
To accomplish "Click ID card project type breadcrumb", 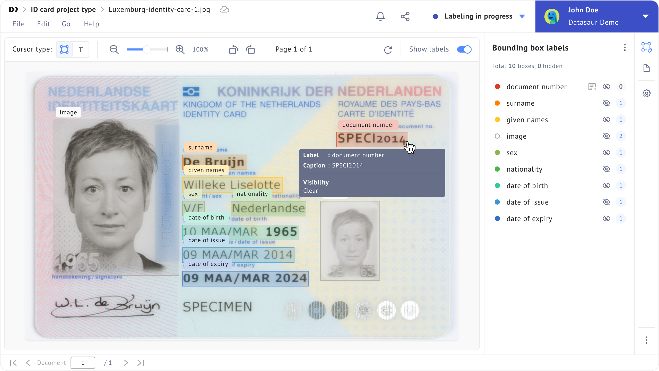I will coord(63,10).
